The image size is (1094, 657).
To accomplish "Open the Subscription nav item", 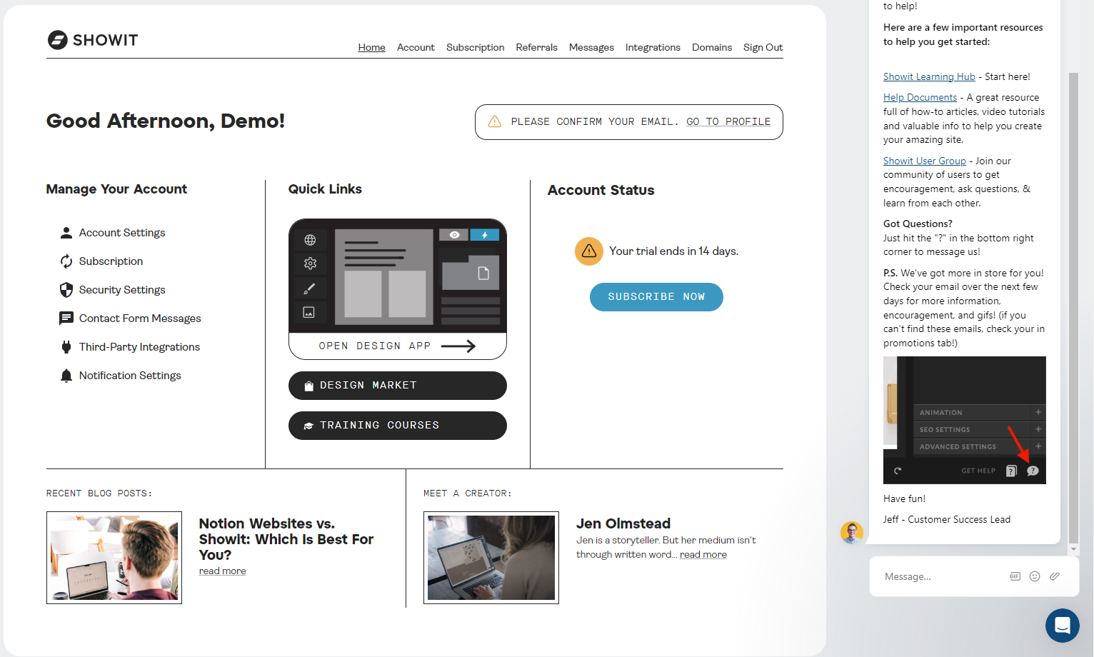I will 476,47.
